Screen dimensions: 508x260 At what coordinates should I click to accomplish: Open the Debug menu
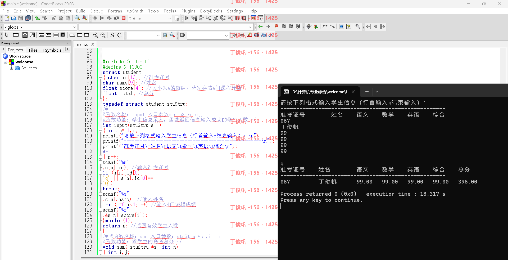pyautogui.click(x=97, y=11)
